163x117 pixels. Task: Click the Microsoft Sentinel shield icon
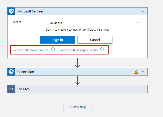(x=11, y=11)
